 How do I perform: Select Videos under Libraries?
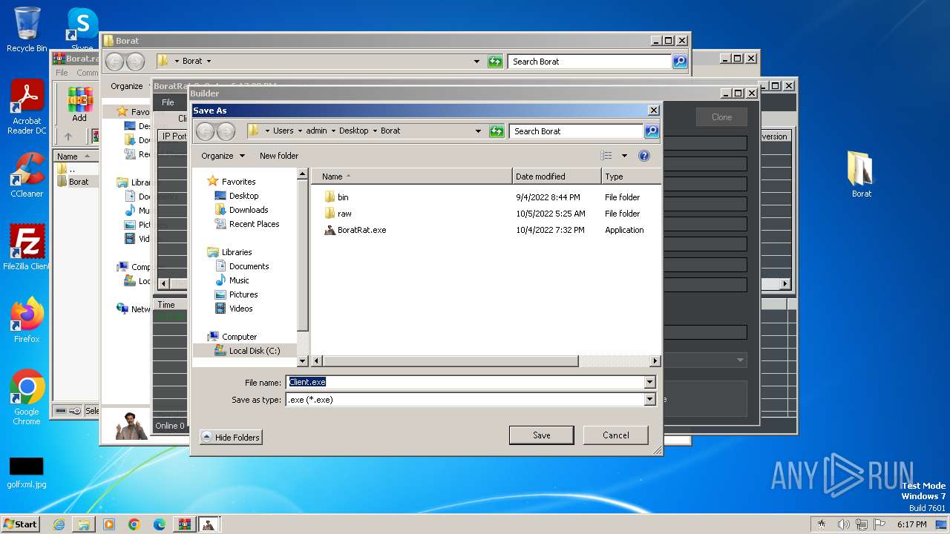240,309
